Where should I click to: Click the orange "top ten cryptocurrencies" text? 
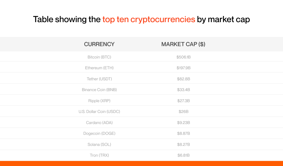[149, 20]
